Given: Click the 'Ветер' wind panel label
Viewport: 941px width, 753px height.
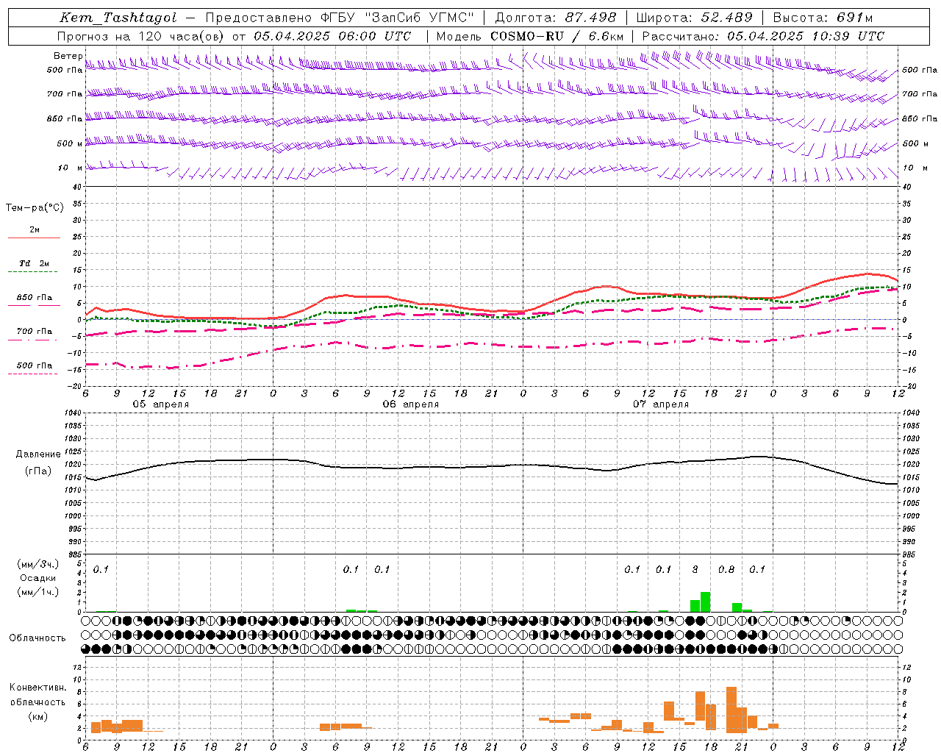Looking at the screenshot, I should [68, 57].
